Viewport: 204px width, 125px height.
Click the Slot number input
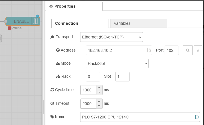point(122,77)
